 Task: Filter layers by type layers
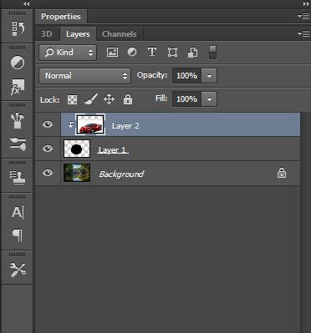(x=152, y=52)
